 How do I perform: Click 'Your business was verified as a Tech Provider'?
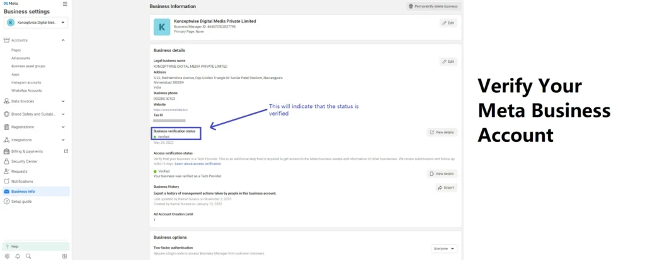point(188,176)
